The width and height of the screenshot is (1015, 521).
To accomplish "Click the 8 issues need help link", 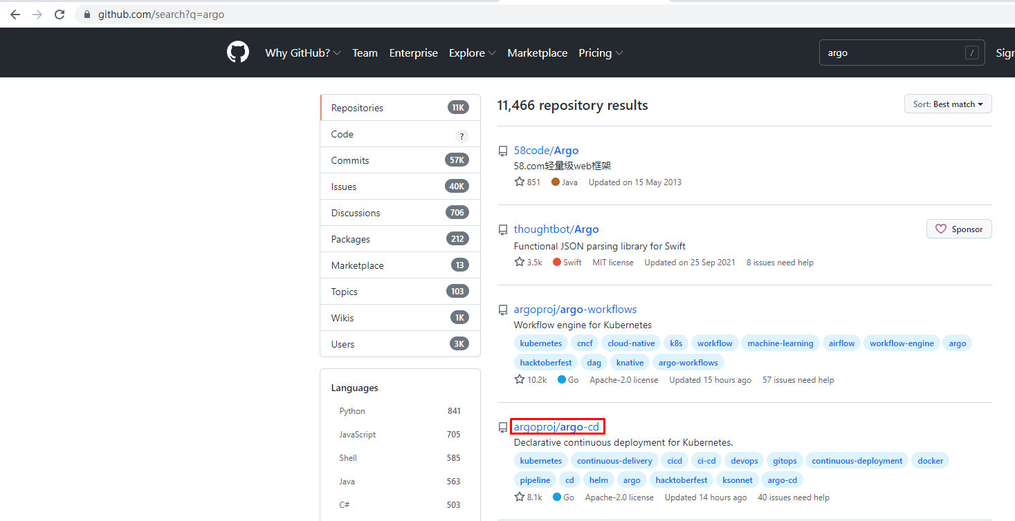I will point(780,263).
